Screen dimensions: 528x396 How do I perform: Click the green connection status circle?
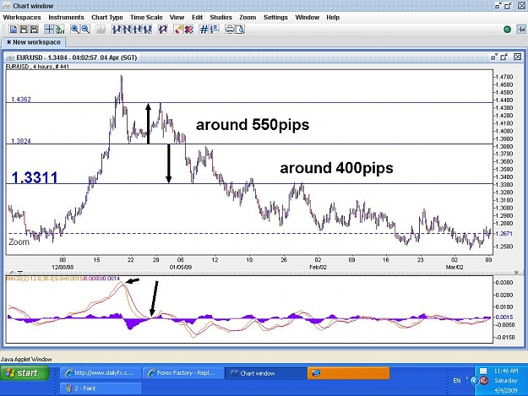tap(507, 30)
